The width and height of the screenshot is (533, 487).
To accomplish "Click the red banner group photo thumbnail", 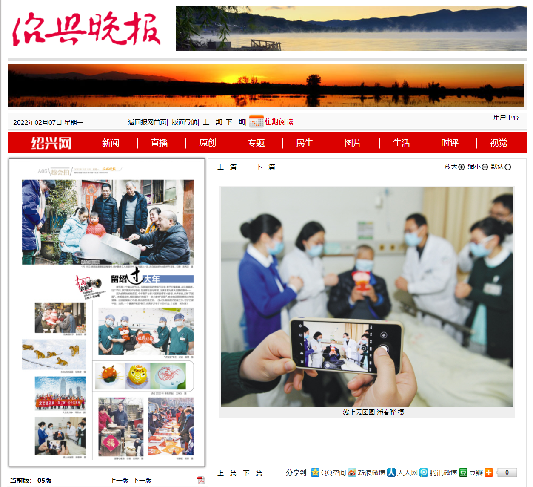I will click(60, 393).
